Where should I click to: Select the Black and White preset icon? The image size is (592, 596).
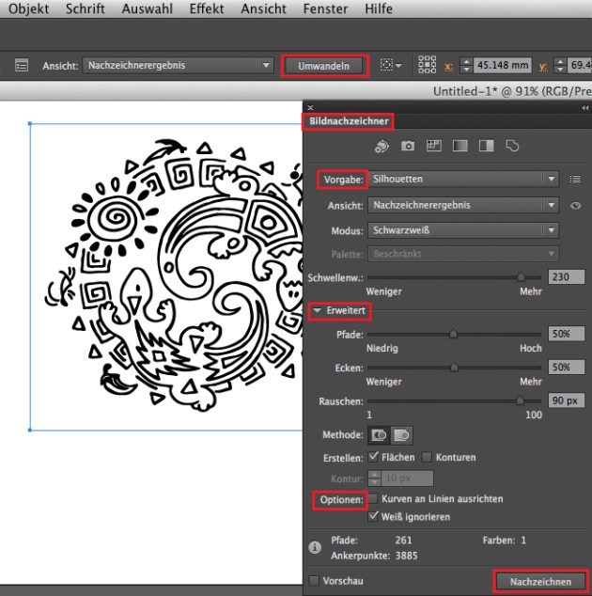(486, 146)
